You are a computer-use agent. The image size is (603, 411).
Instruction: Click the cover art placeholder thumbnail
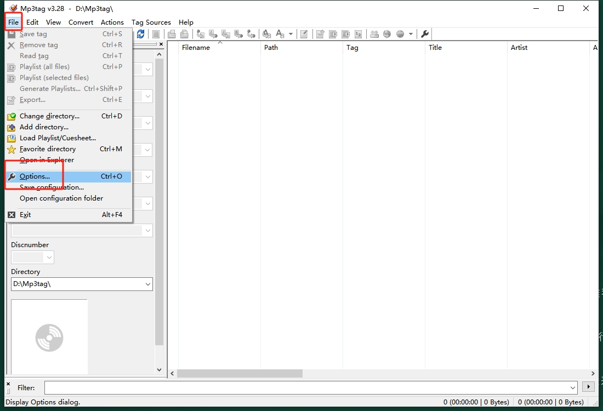[49, 337]
